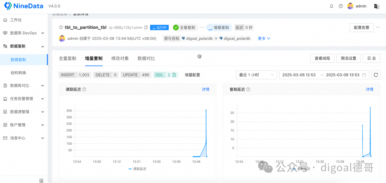Open 详情 for 复制延迟 chart
The image size is (386, 183).
click(x=370, y=89)
